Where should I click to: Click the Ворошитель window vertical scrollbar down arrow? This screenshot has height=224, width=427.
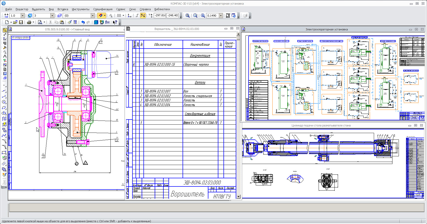coord(238,197)
